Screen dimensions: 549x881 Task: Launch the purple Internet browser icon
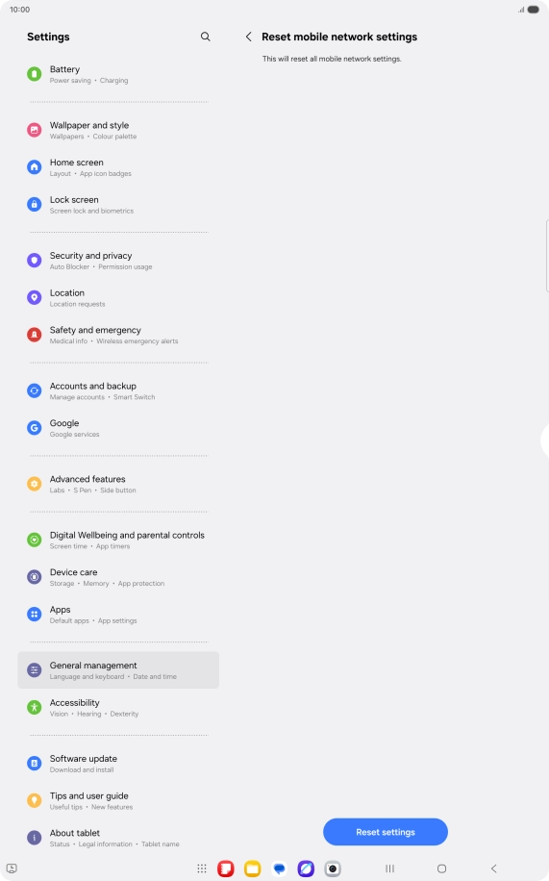(306, 868)
